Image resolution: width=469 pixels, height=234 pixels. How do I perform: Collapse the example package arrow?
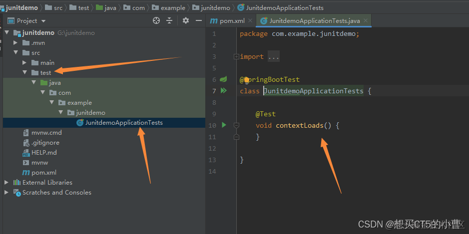point(52,102)
